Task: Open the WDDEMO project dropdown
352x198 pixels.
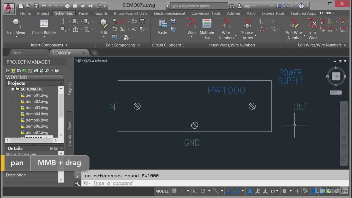Action: tap(61, 77)
